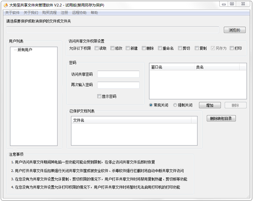
Task: Open the 远程协助 menu
Action: pyautogui.click(x=79, y=13)
